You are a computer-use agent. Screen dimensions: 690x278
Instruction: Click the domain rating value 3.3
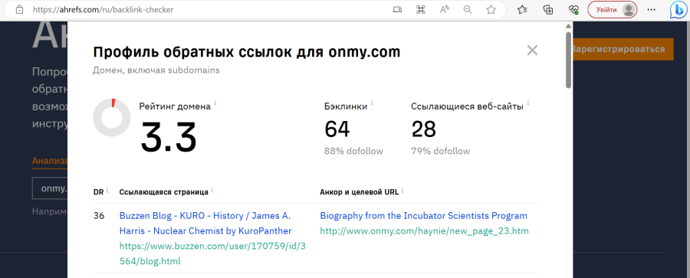(x=169, y=137)
